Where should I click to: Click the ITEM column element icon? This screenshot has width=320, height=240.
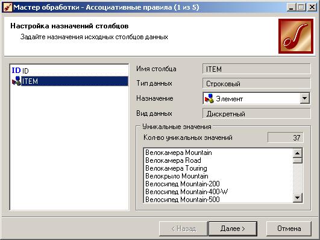pyautogui.click(x=16, y=81)
